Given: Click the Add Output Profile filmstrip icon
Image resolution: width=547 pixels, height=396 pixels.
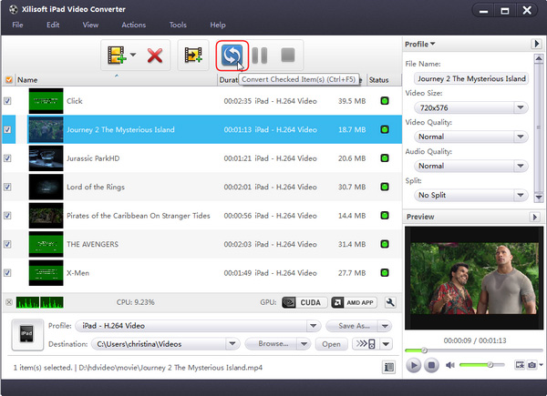Looking at the screenshot, I should pos(193,55).
